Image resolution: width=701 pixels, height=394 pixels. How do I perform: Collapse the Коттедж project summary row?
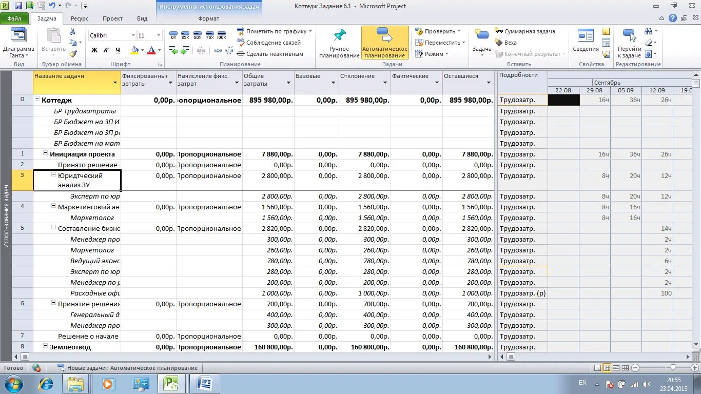[37, 100]
